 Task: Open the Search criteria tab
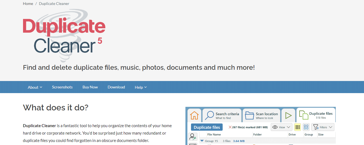[222, 115]
